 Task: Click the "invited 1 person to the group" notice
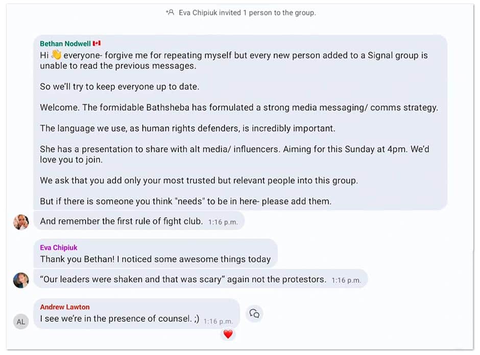pyautogui.click(x=247, y=12)
